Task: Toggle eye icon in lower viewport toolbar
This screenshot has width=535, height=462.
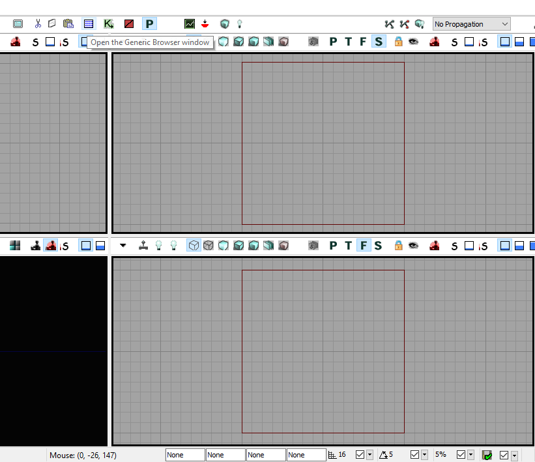Action: click(413, 246)
